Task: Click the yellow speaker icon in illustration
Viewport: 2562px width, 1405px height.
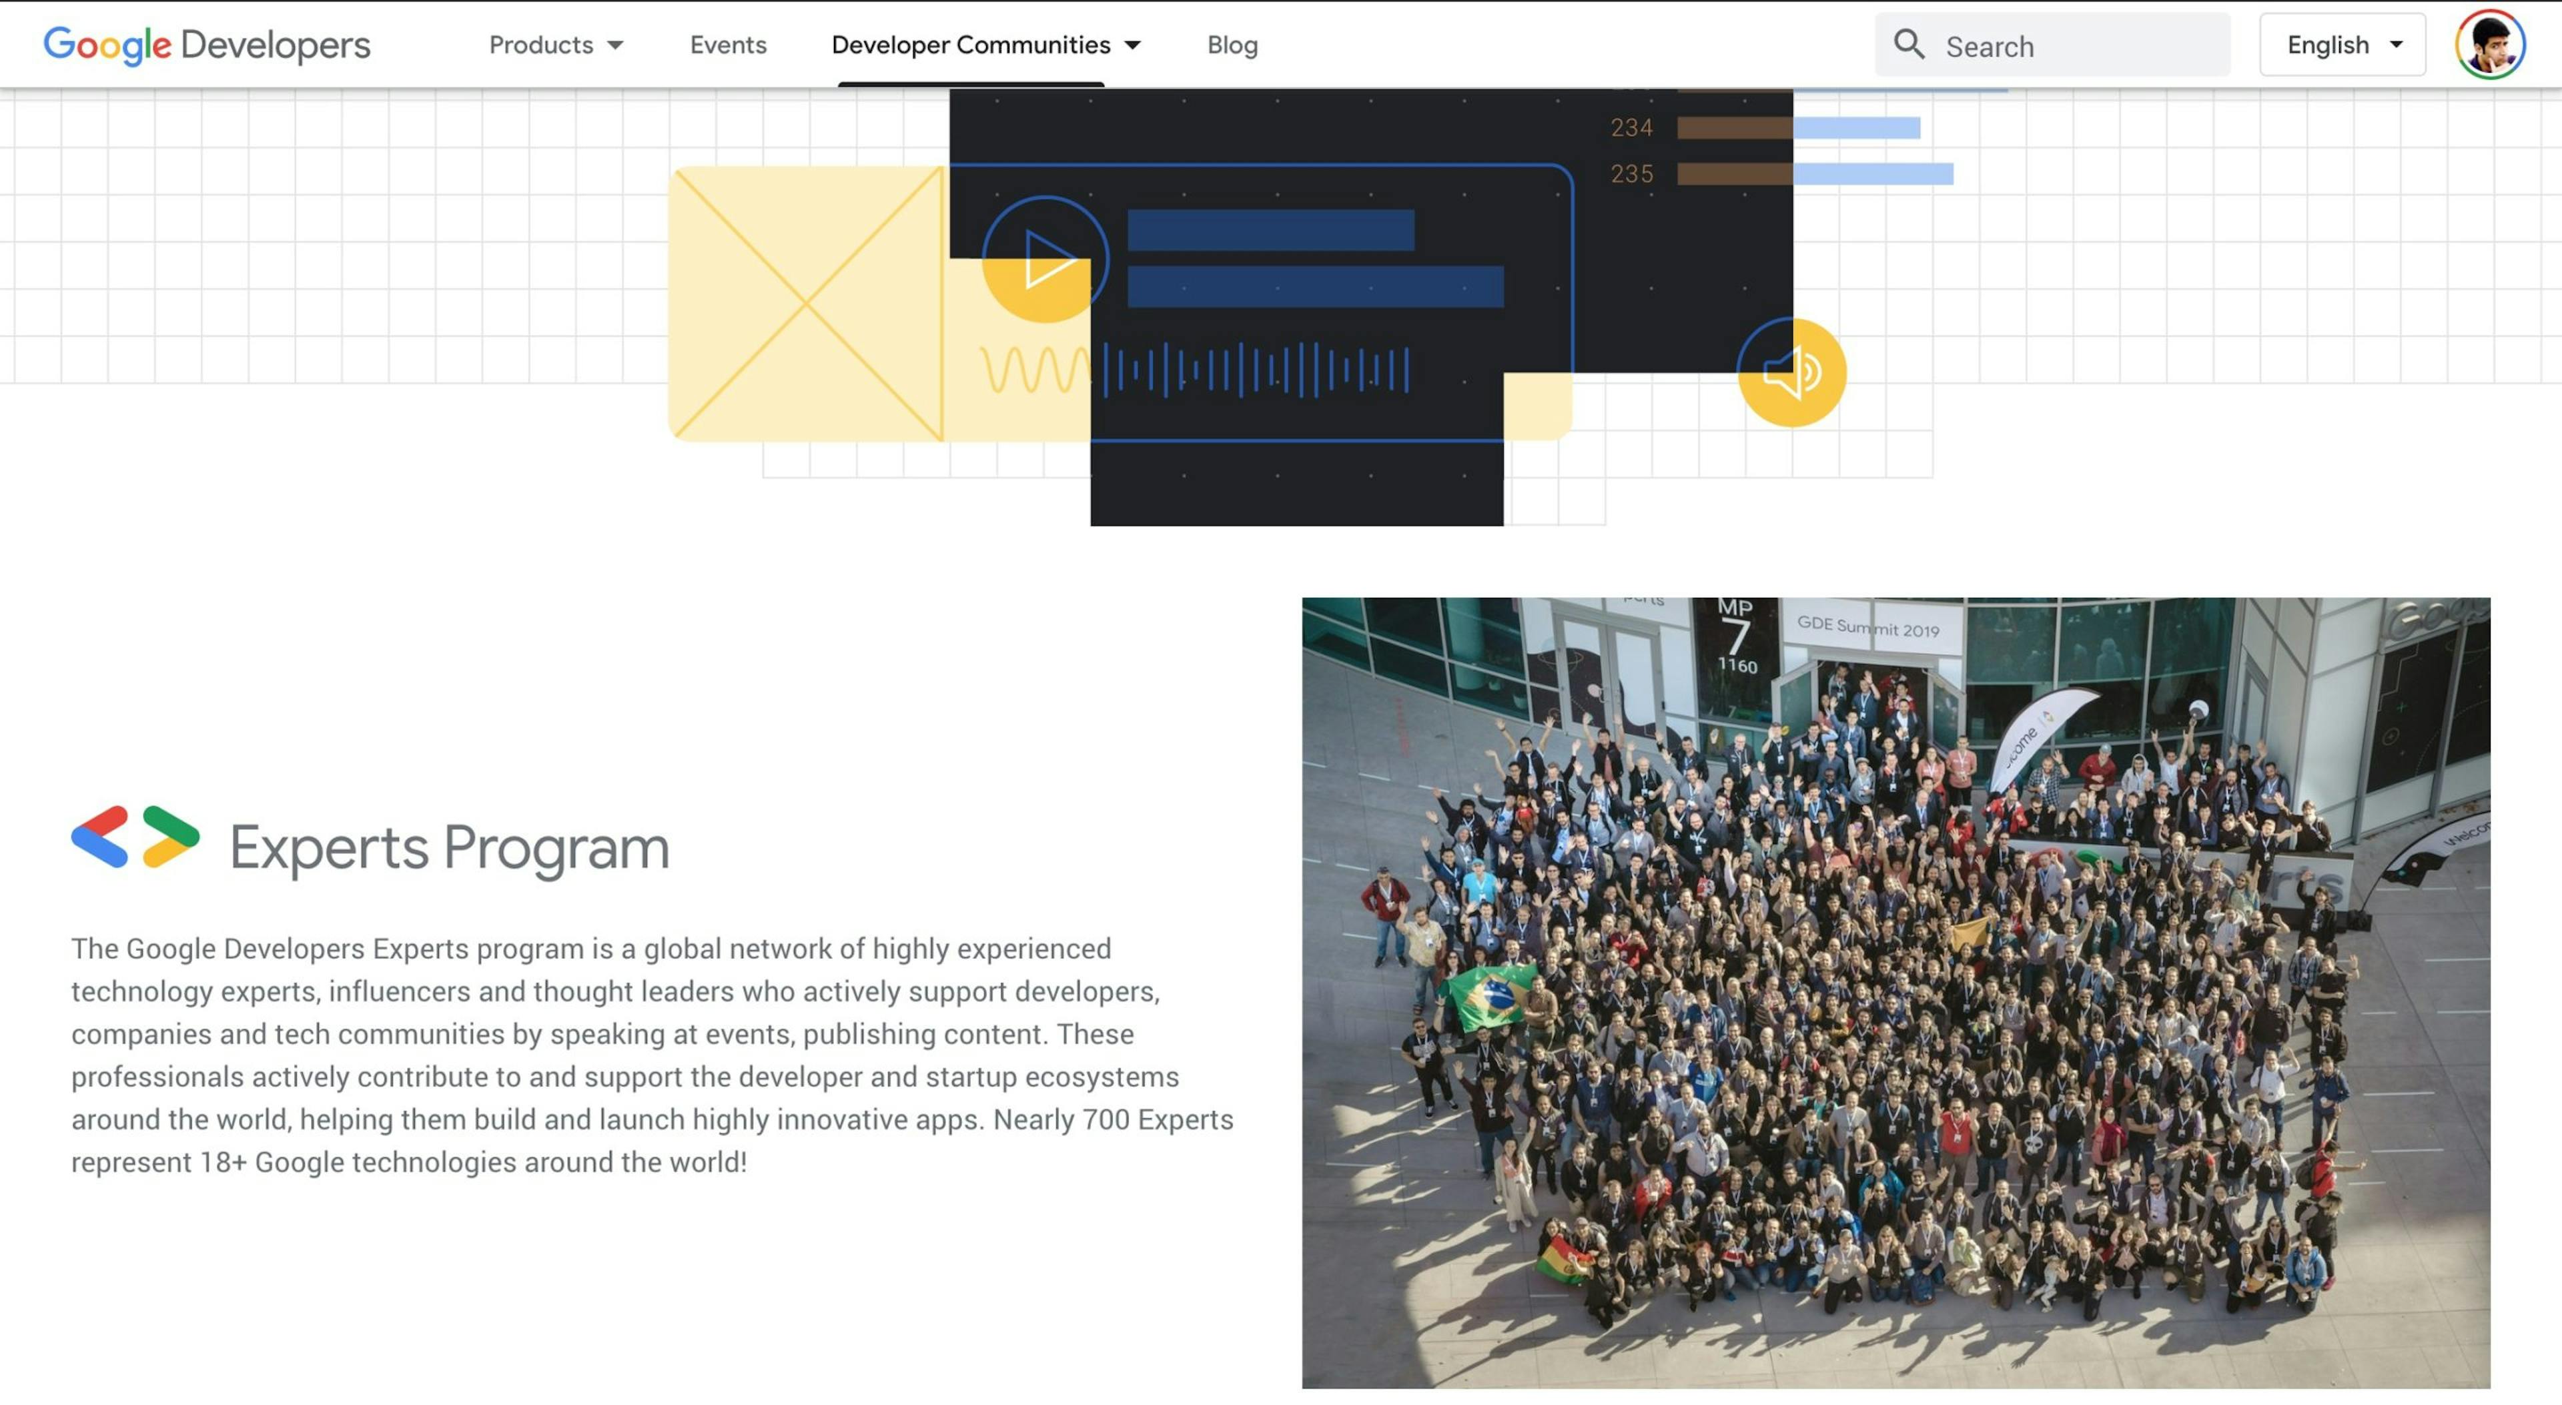Action: [x=1791, y=373]
